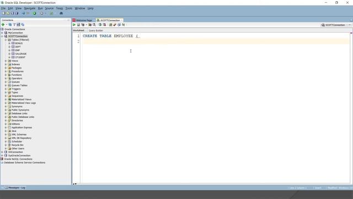Click the Run Script icon in the worksheet toolbar
The width and height of the screenshot is (353, 199).
78,25
